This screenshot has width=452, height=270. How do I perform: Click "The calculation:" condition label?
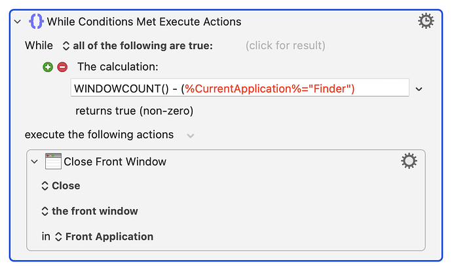tap(118, 67)
